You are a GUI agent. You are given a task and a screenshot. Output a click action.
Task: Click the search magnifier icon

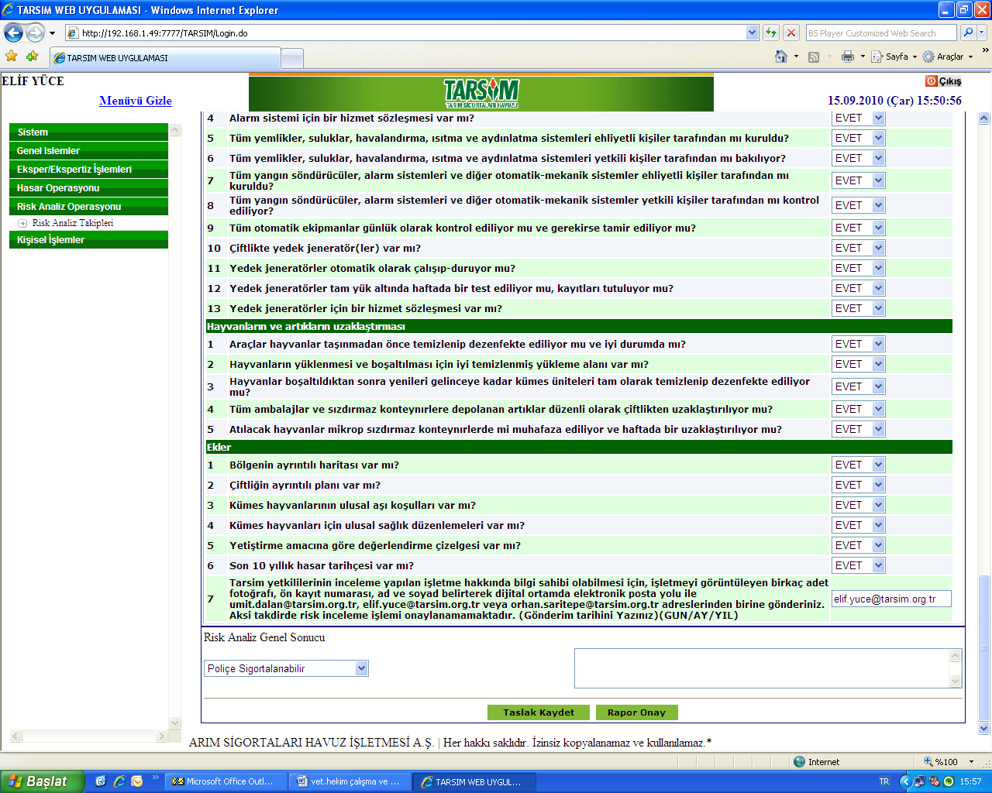968,33
